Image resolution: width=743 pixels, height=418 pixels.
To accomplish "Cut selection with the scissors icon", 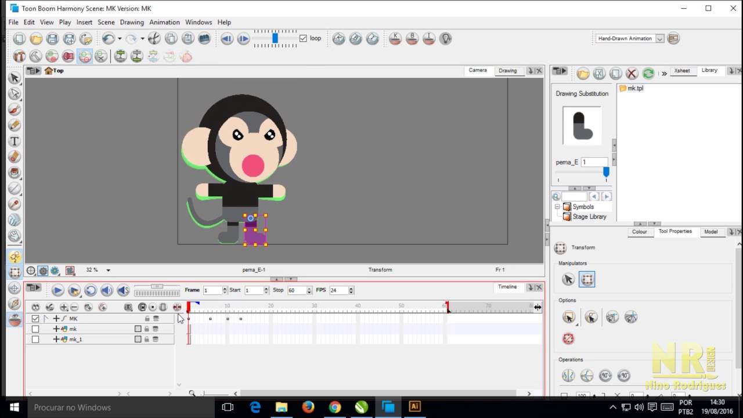I will coord(154,39).
